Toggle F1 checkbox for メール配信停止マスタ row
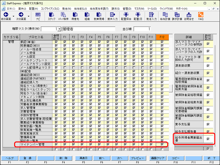 [65, 68]
